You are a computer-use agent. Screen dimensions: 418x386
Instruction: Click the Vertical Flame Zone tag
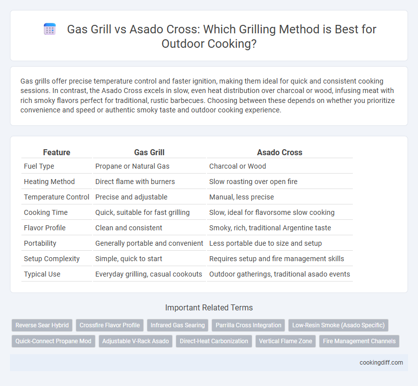tap(286, 341)
